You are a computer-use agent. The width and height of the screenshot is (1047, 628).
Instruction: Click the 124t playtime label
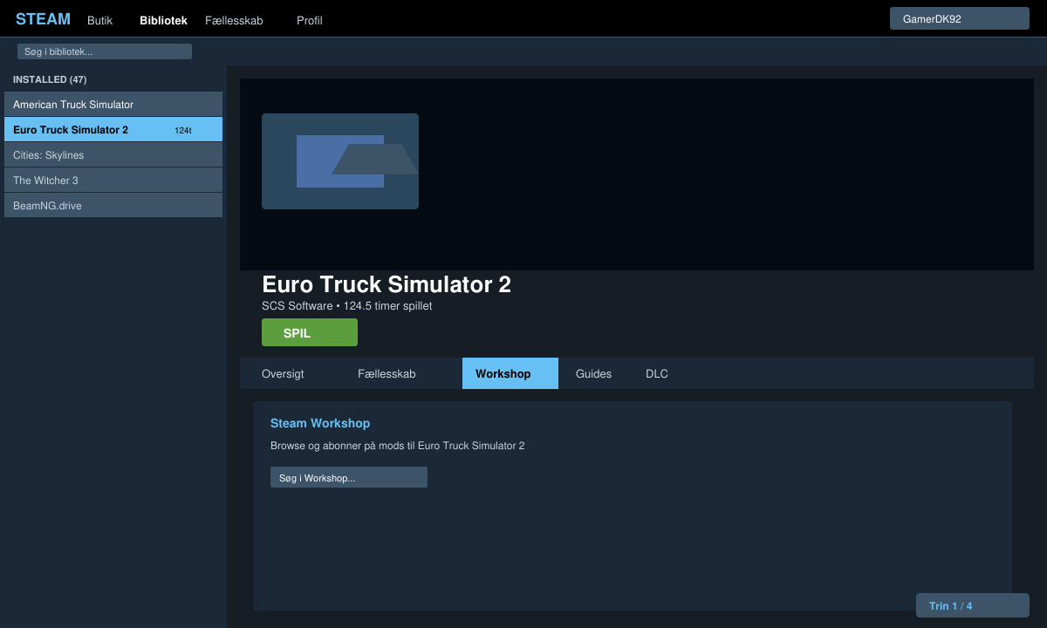[x=183, y=130]
